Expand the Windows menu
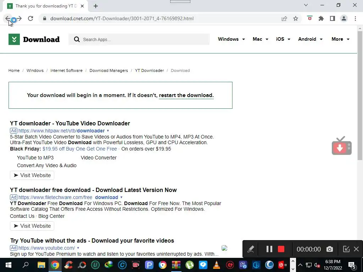Image resolution: width=363 pixels, height=272 pixels. pos(231,39)
